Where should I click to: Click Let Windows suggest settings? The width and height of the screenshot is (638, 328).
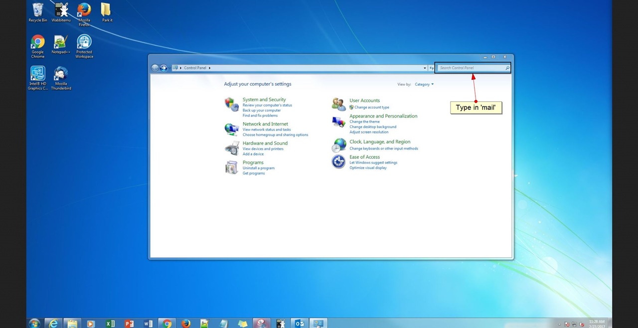(x=373, y=163)
